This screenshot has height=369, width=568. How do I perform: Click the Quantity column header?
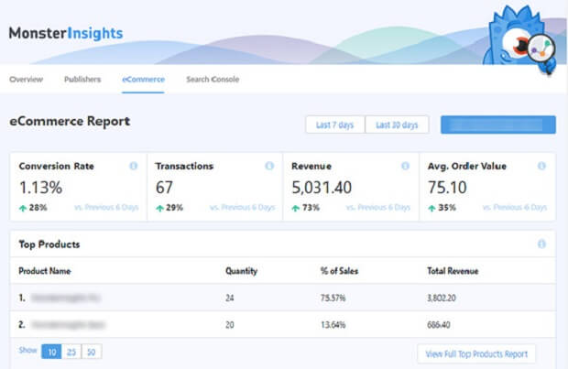(241, 271)
